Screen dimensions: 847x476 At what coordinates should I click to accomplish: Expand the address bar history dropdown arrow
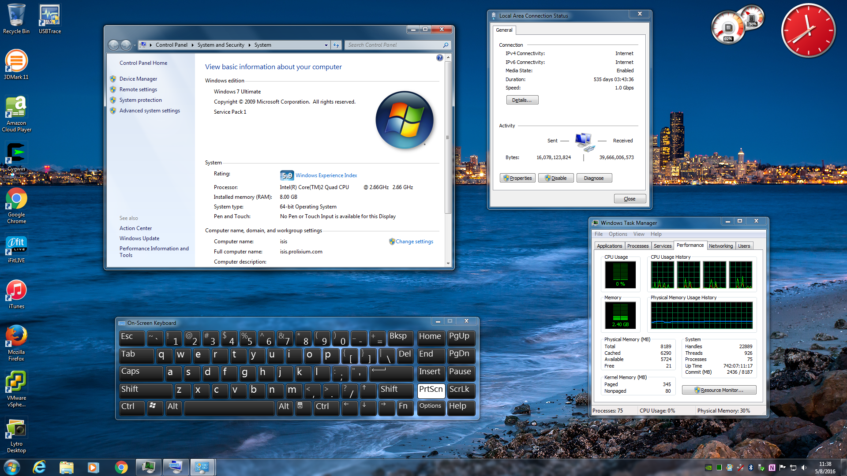click(326, 45)
